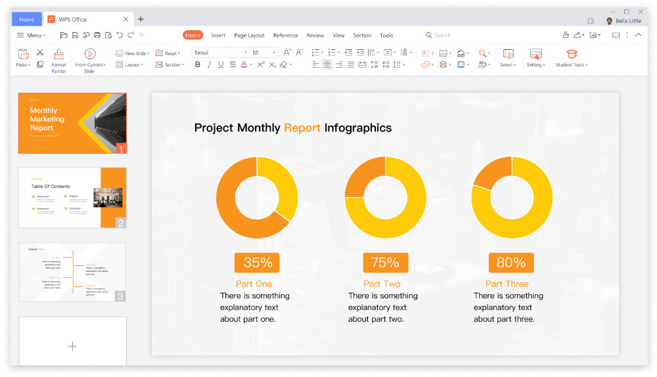The height and width of the screenshot is (377, 657).
Task: Click the share collaborator icon
Action: (x=566, y=35)
